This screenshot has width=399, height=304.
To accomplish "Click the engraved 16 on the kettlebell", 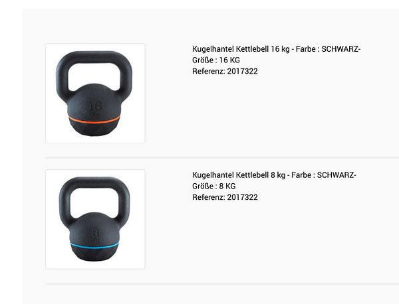I will point(95,106).
